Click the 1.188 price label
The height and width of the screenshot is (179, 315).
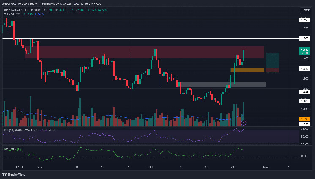[x=304, y=101]
